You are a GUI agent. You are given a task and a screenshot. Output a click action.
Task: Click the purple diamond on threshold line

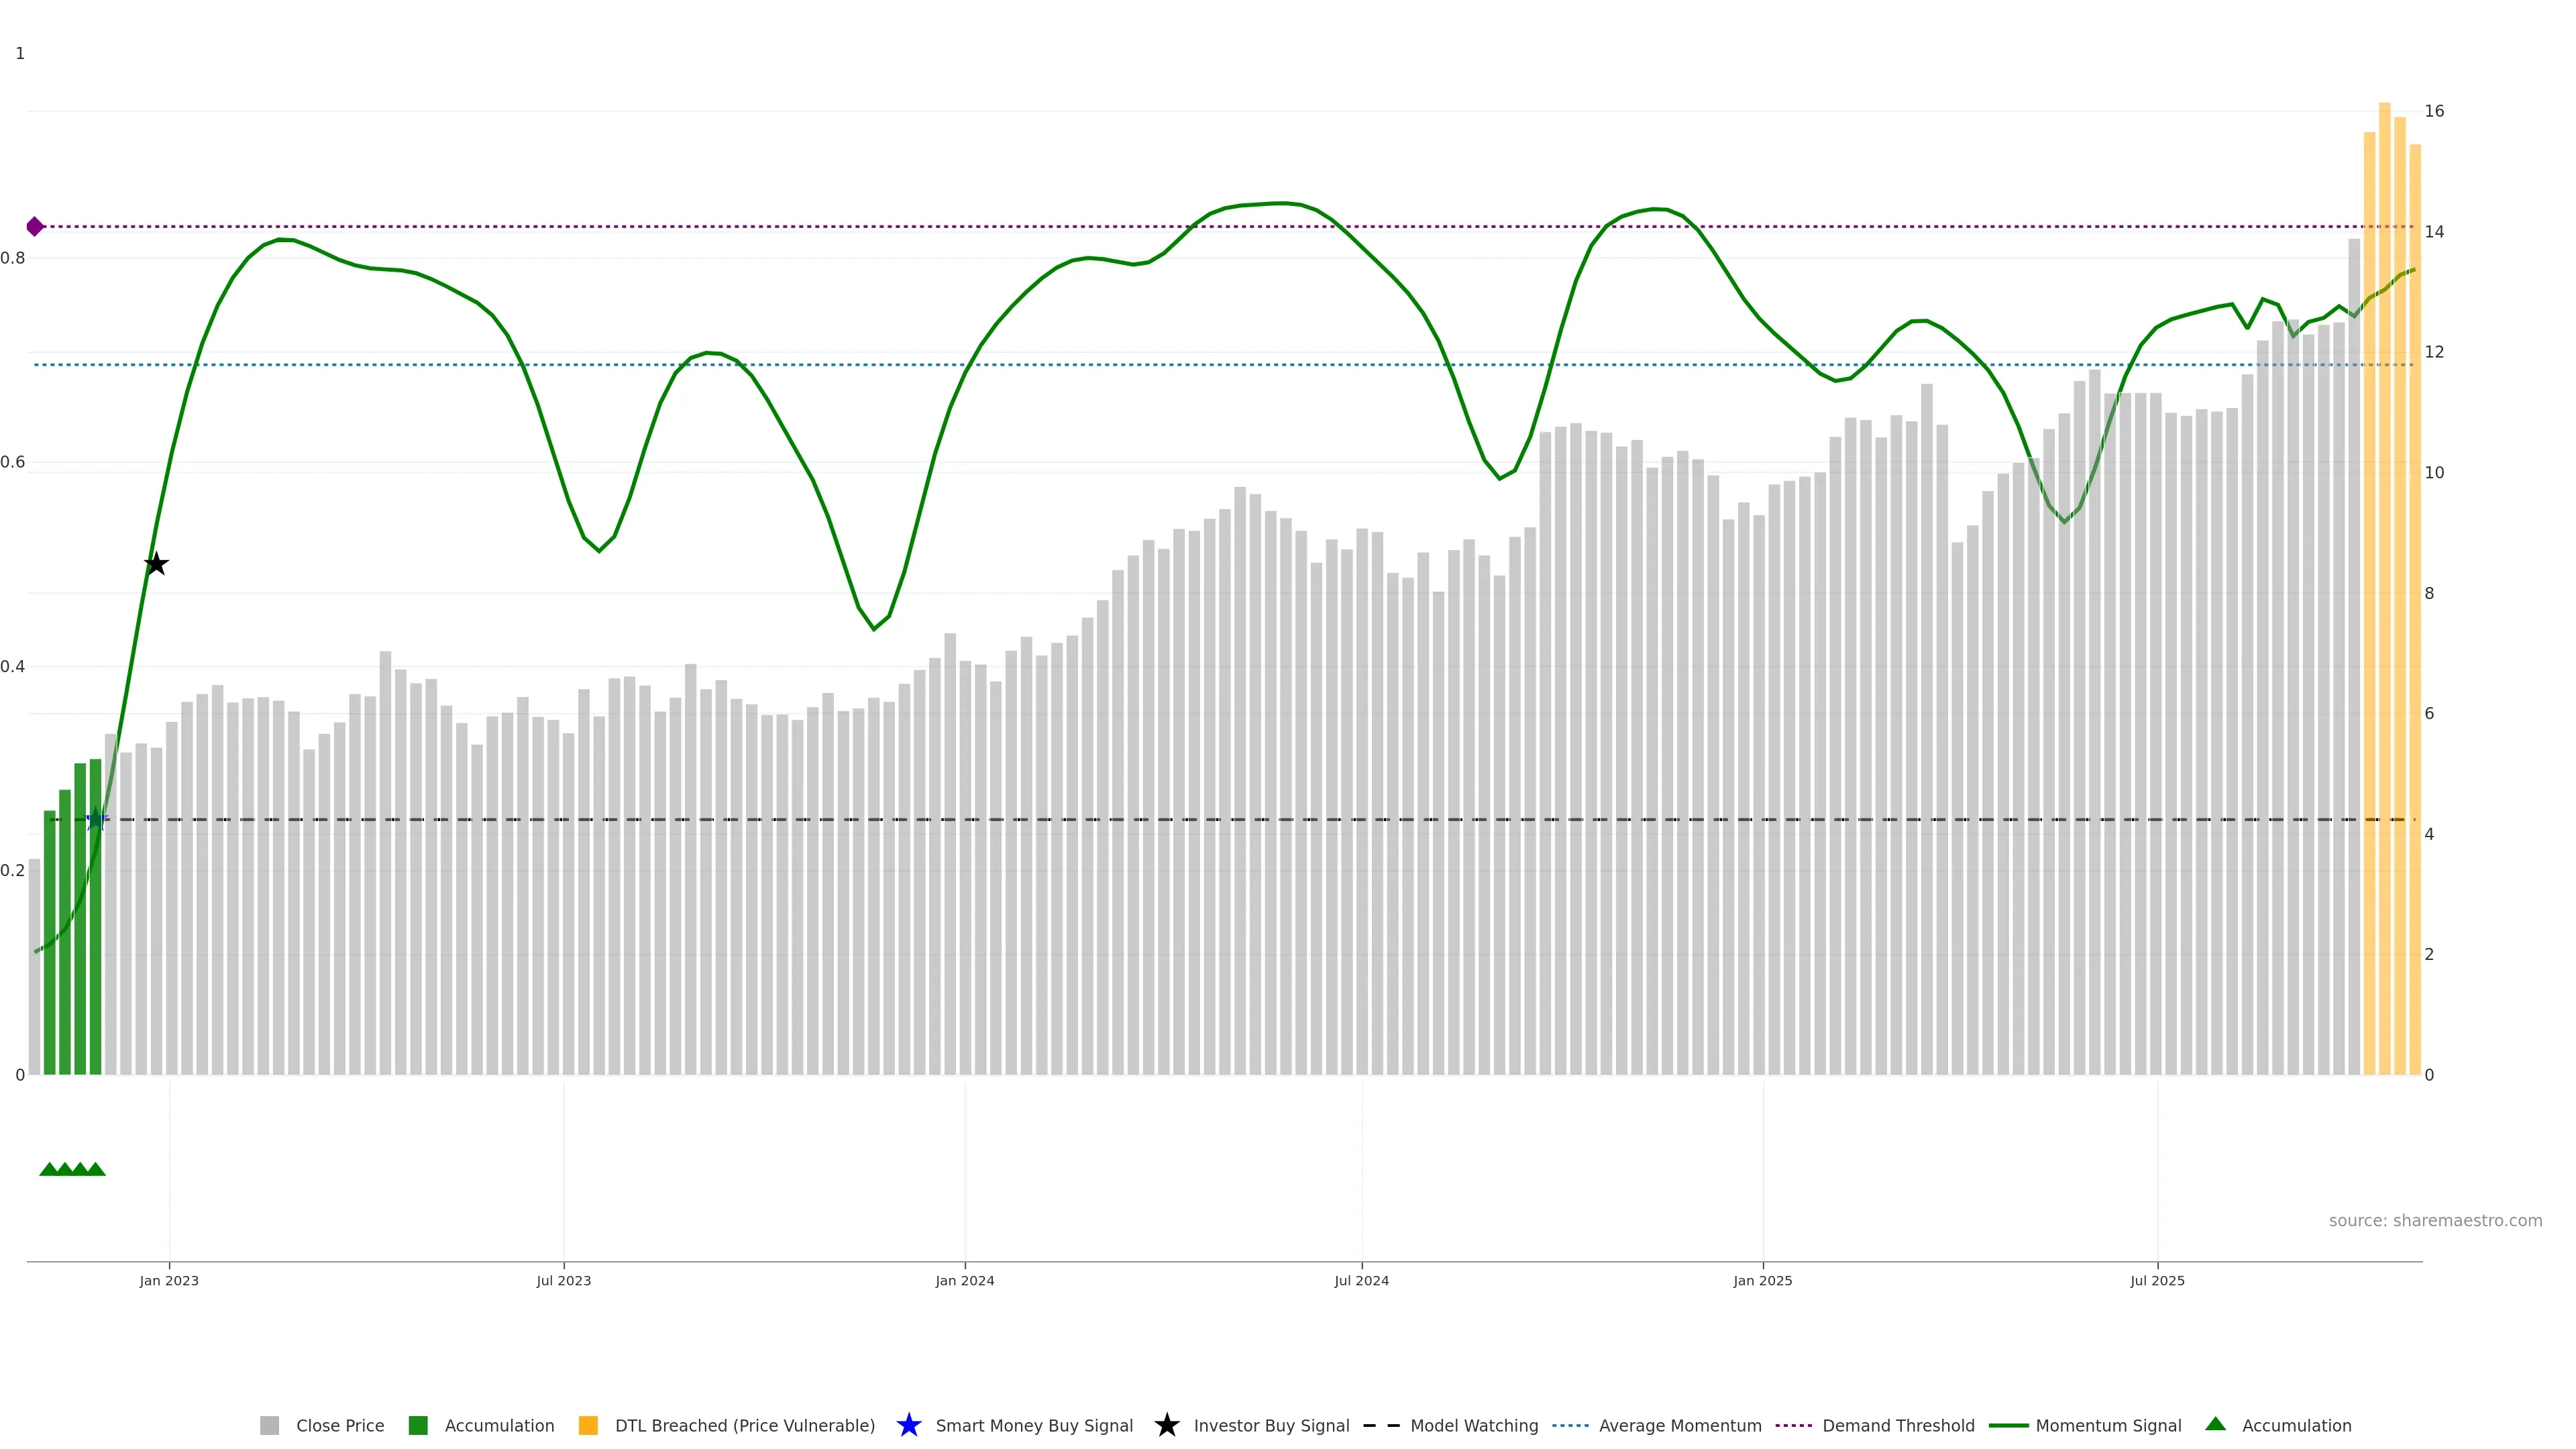pos(35,227)
